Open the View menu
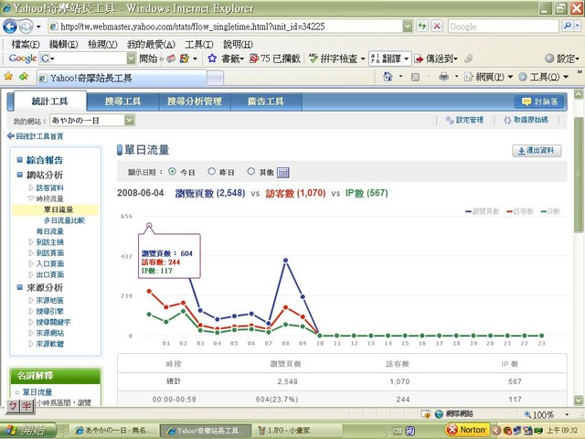This screenshot has height=439, width=585. pyautogui.click(x=102, y=45)
